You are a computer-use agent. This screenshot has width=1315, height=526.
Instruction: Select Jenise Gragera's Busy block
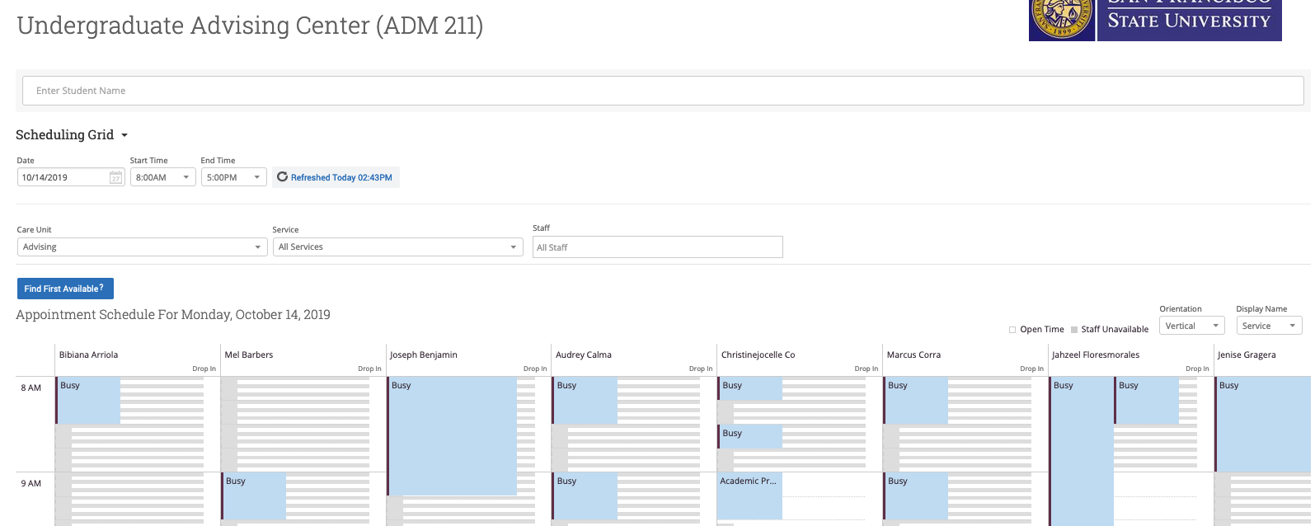click(1264, 425)
